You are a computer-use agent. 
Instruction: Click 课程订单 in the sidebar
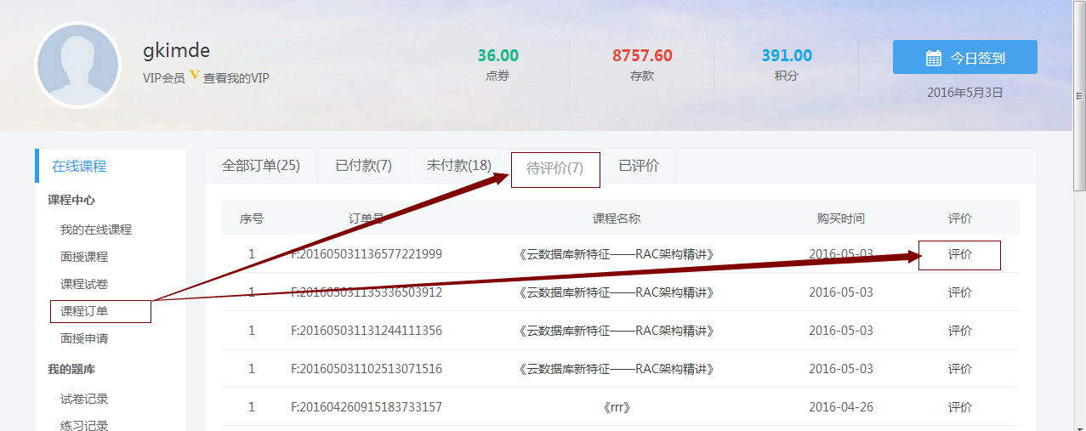[x=84, y=311]
